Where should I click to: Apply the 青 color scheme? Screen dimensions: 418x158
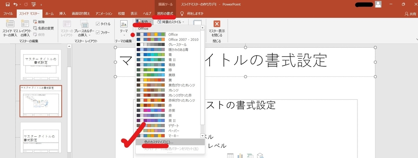(168, 54)
